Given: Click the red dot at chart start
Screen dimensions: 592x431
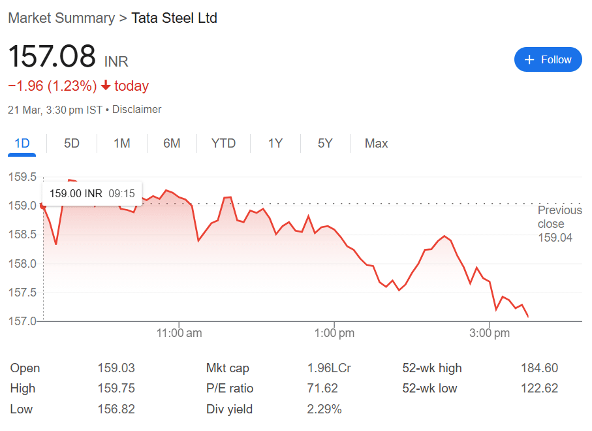Looking at the screenshot, I should coord(43,206).
